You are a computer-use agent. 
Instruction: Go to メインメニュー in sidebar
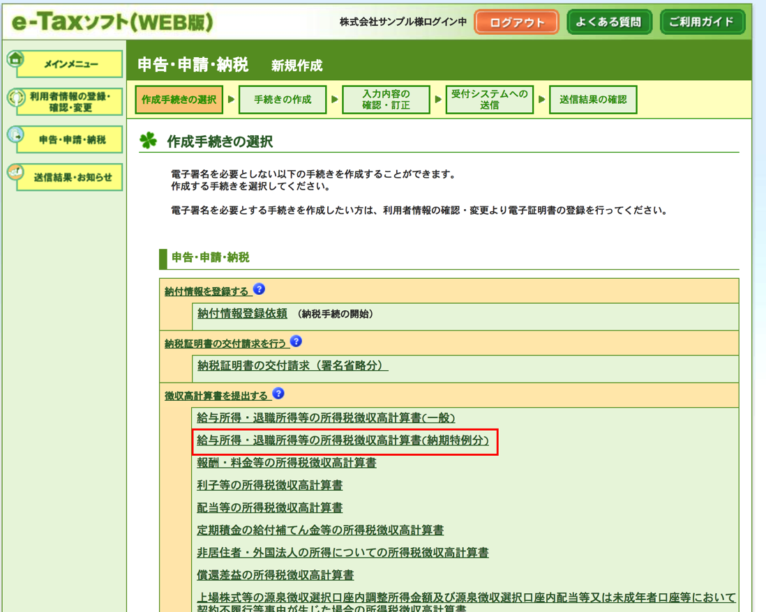click(x=70, y=64)
